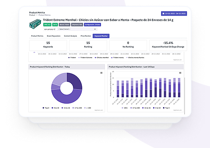Toggle 4 to 10 in pie chart legend

pos(55,108)
